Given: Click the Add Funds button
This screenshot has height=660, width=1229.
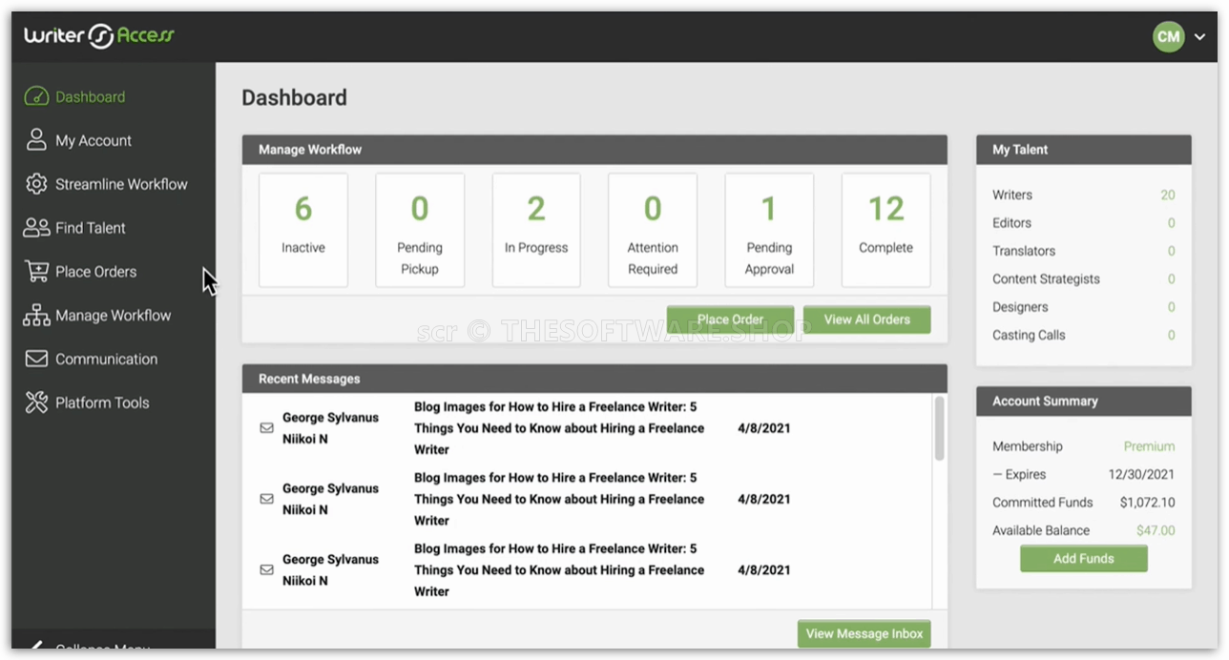Looking at the screenshot, I should 1083,559.
